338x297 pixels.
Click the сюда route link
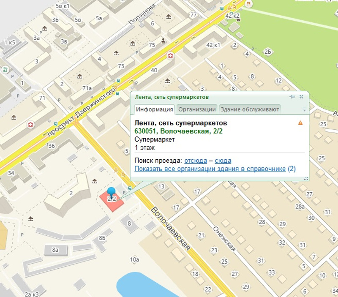(223, 161)
